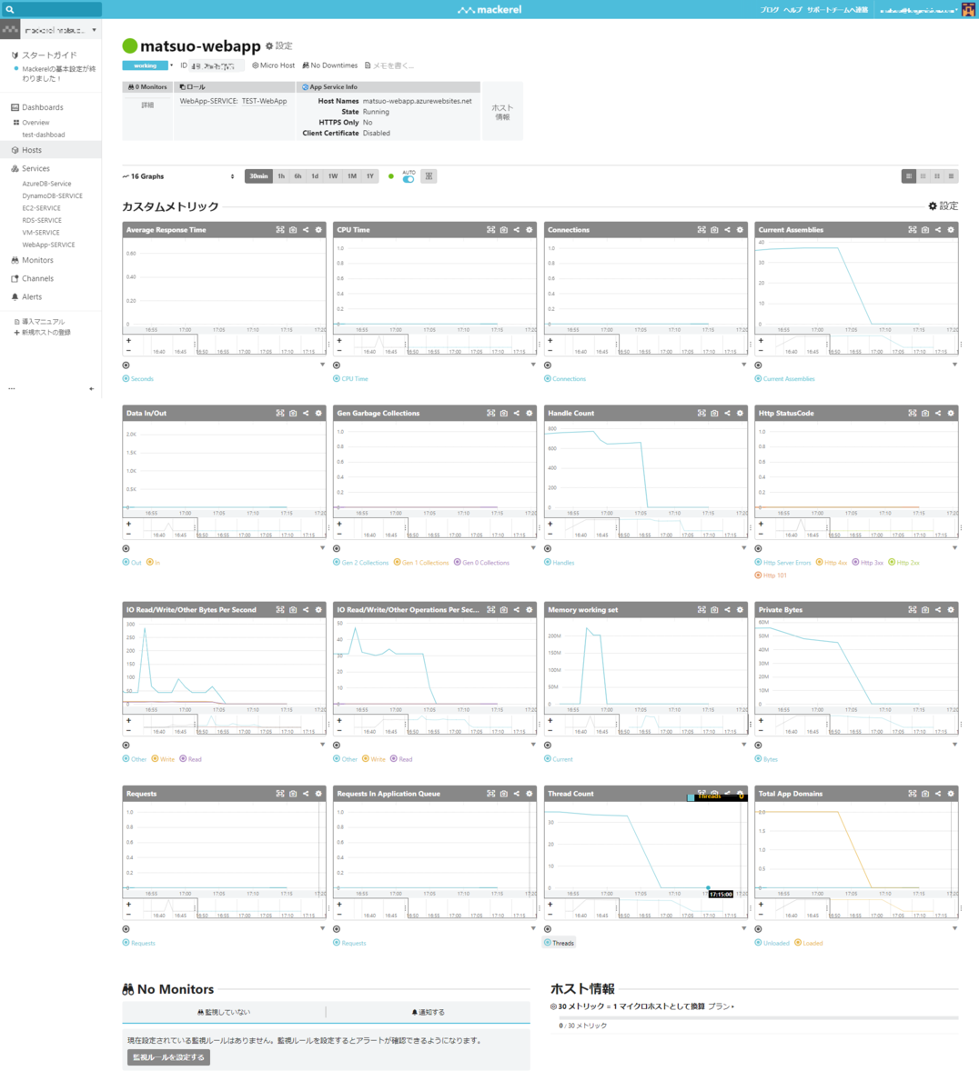Zoom out on CPU Time timeline
Screen dimensions: 979x1091
[x=339, y=351]
